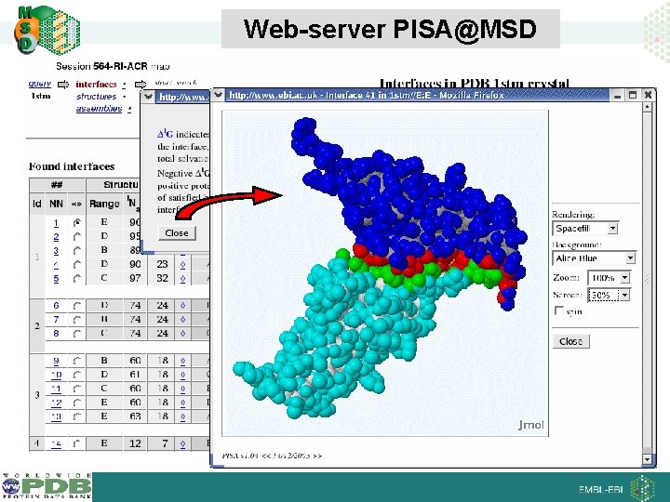The image size is (670, 502).
Task: Open the Screen dropdown set to 50%
Action: coord(609,295)
